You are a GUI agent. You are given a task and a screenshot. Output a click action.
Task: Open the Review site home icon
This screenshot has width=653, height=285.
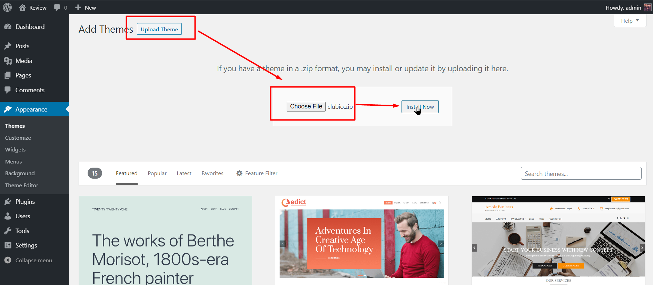click(x=22, y=8)
